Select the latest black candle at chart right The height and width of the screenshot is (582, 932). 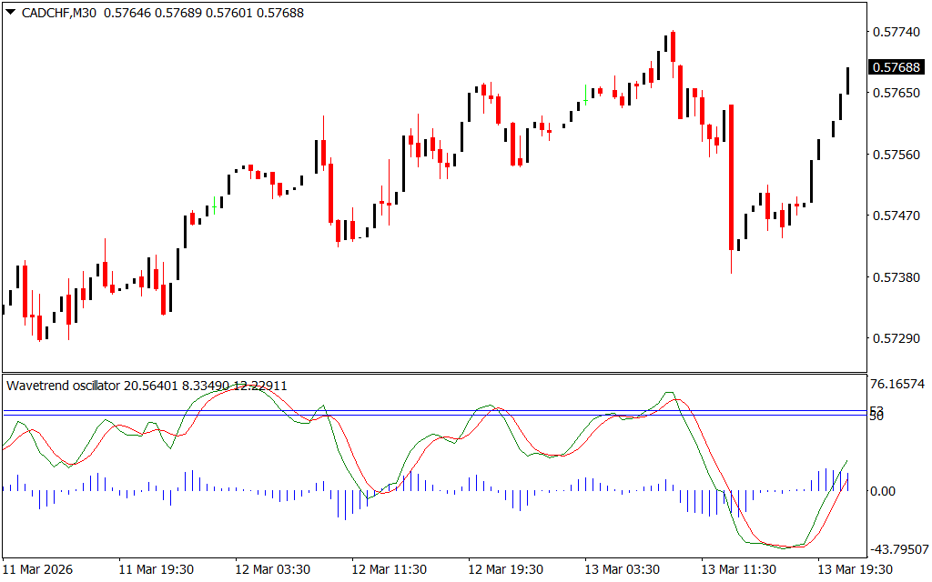pos(847,80)
